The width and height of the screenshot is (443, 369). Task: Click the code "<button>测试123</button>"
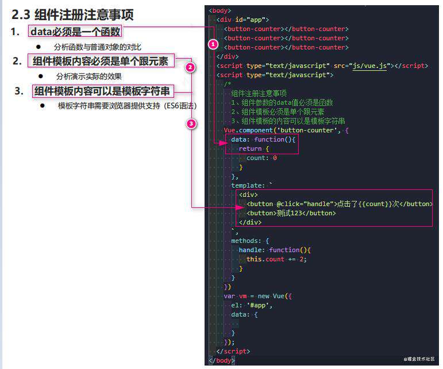pyautogui.click(x=291, y=213)
